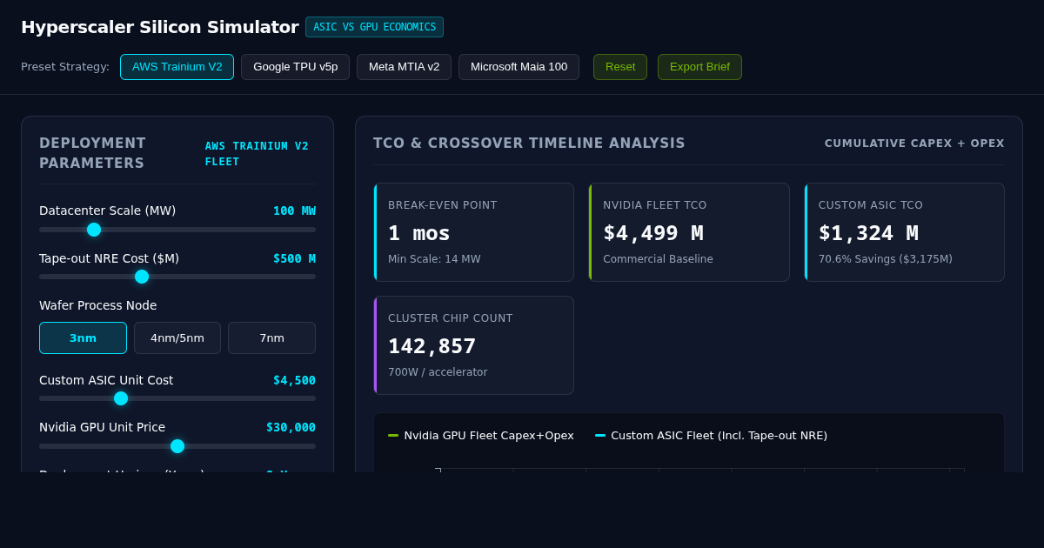1044x548 pixels.
Task: Toggle Custom ASIC Fleet legend entry
Action: coord(711,436)
